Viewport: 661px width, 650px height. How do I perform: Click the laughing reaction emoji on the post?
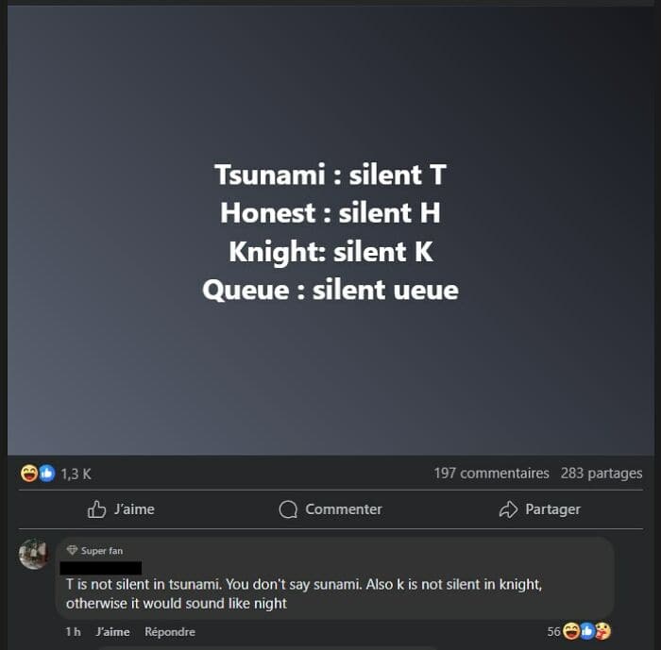tap(29, 474)
